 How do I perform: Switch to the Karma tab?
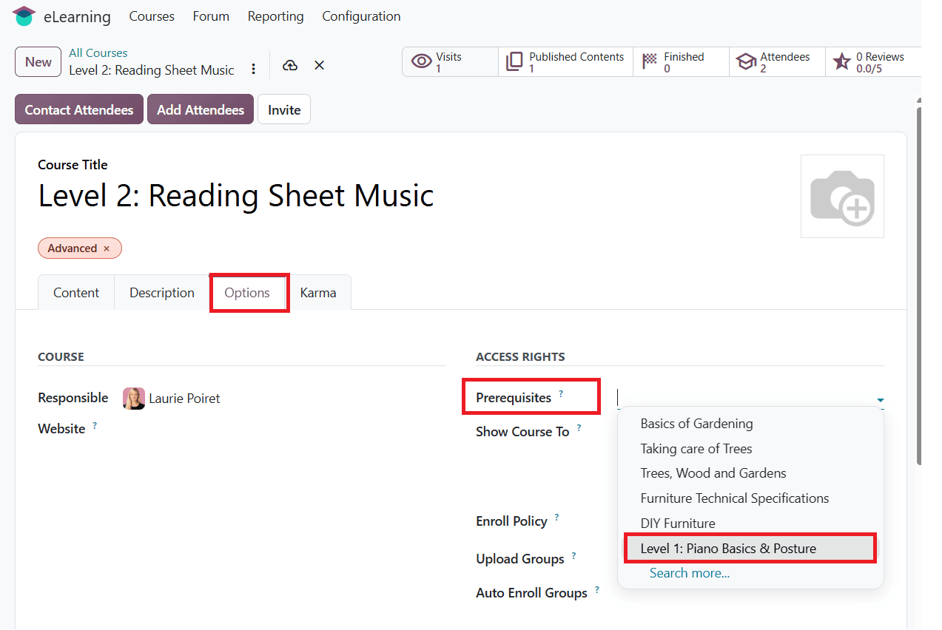pyautogui.click(x=318, y=293)
